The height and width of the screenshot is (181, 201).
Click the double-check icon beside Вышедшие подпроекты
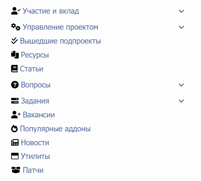point(14,41)
